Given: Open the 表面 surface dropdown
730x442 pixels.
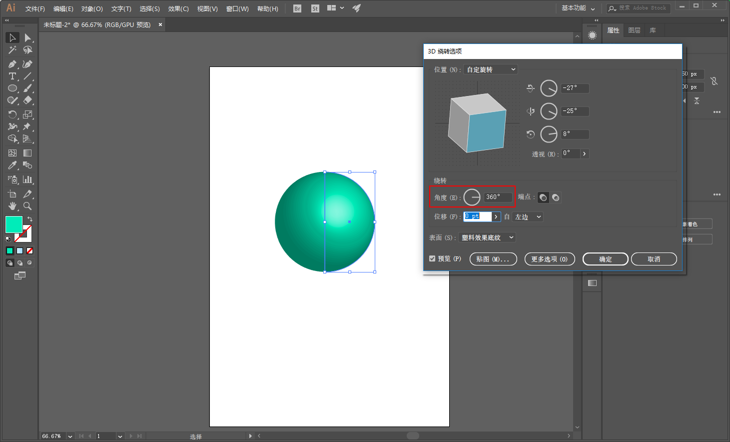Looking at the screenshot, I should [x=487, y=237].
